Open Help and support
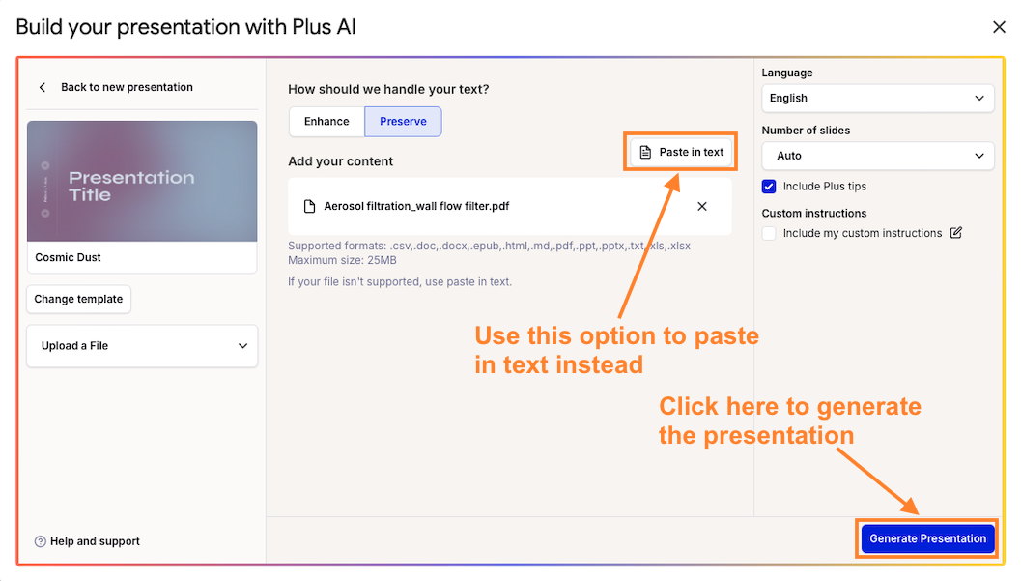 tap(95, 541)
